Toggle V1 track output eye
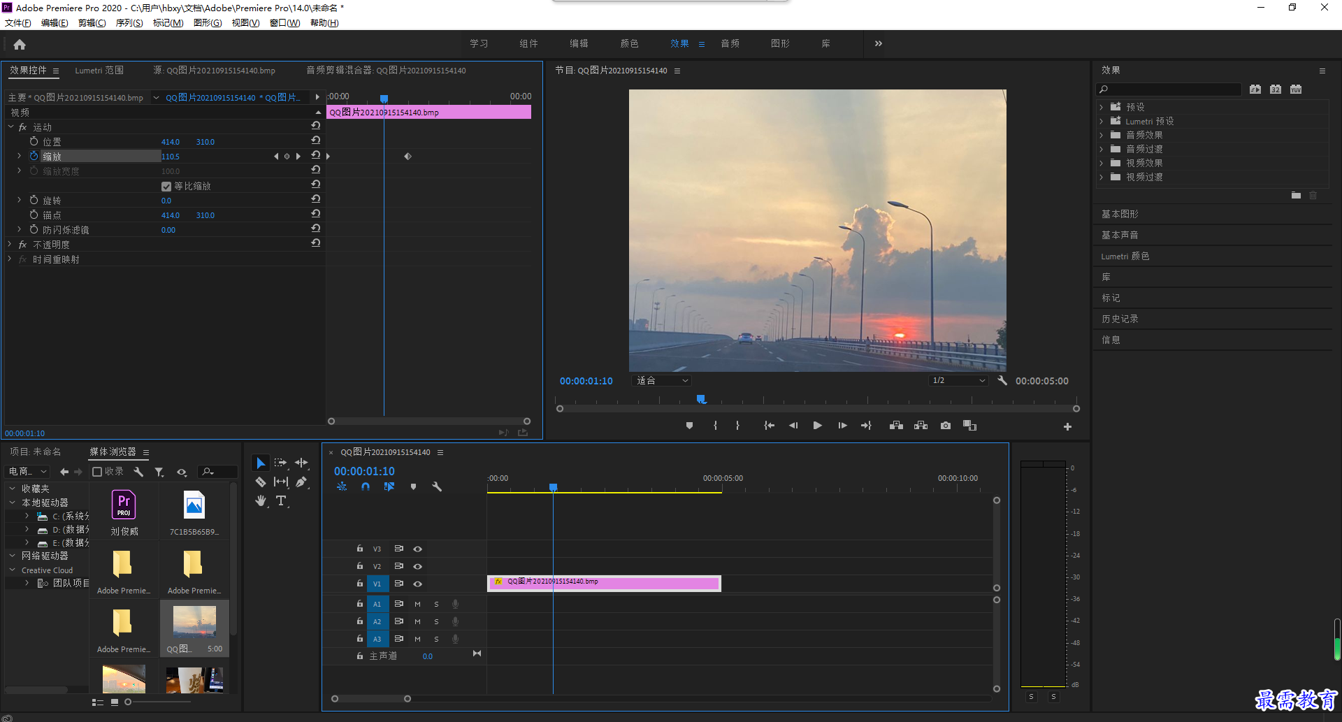The image size is (1342, 722). 417,584
